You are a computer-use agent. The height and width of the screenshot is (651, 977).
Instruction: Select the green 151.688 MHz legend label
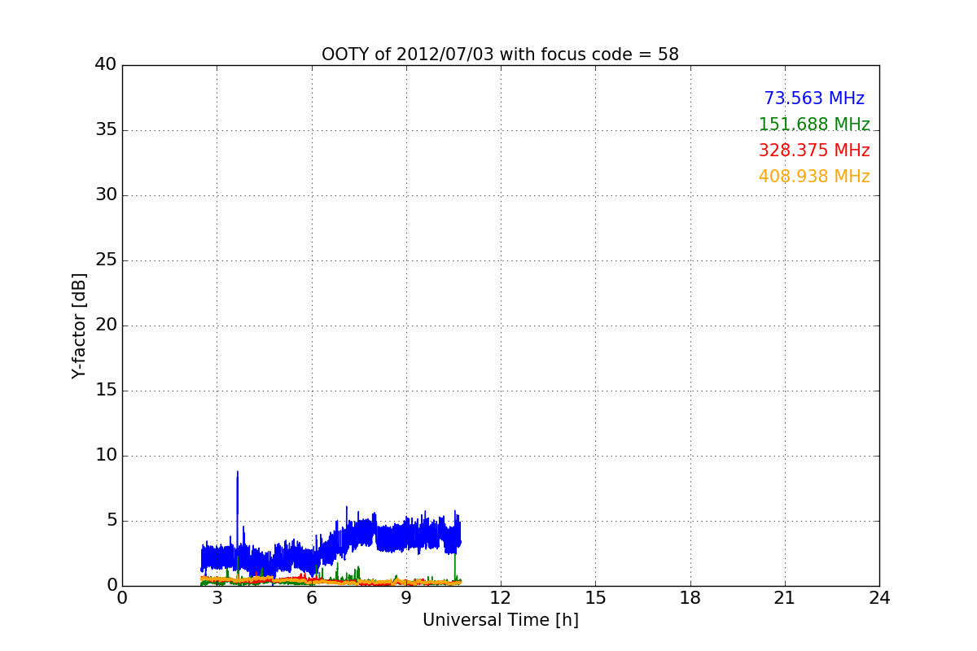pos(814,125)
